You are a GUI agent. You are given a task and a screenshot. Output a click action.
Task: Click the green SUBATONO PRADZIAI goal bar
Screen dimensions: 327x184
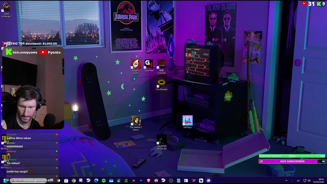click(292, 156)
